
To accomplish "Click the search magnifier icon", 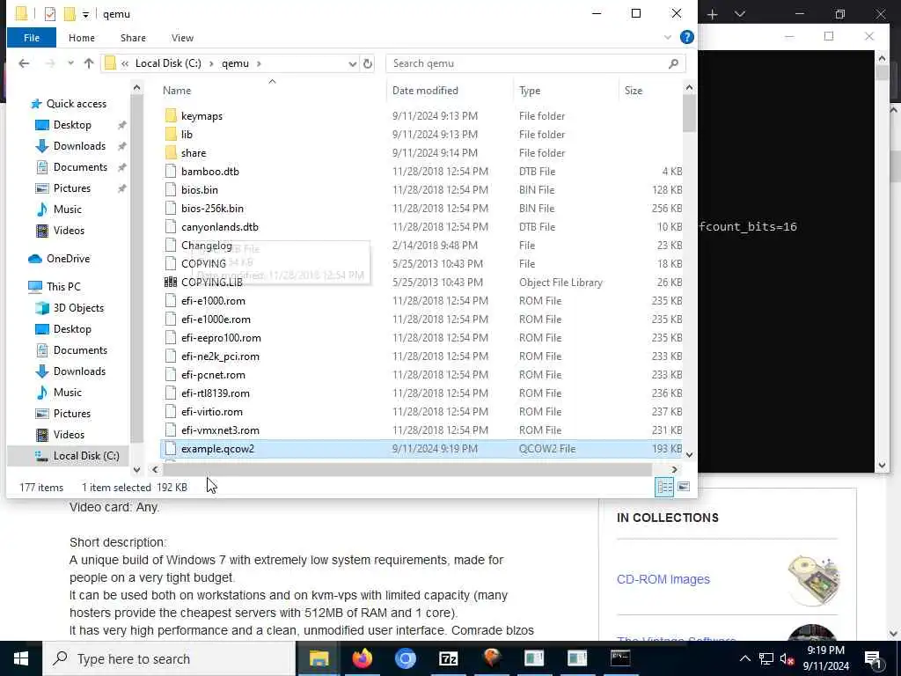I will coord(673,63).
